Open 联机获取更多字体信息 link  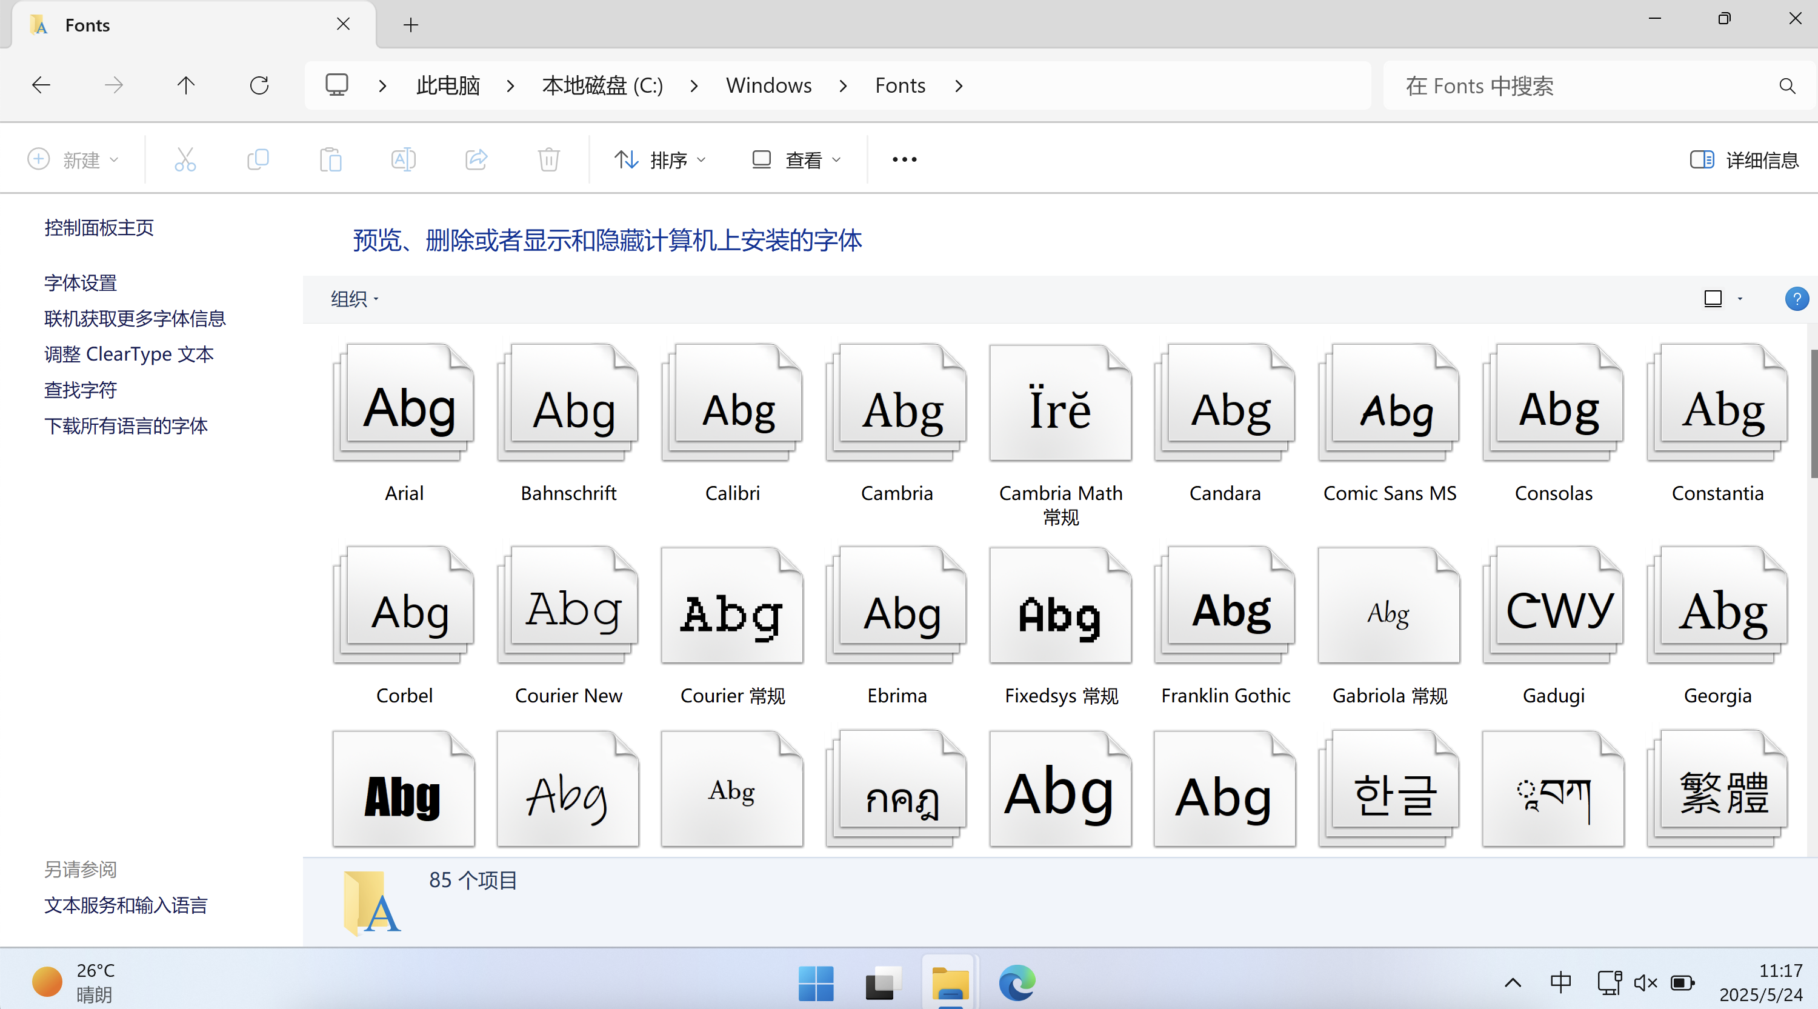[x=135, y=318]
